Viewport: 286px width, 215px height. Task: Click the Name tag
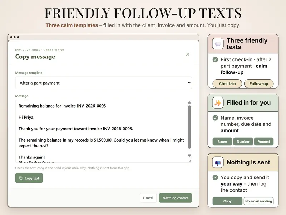pos(222,142)
